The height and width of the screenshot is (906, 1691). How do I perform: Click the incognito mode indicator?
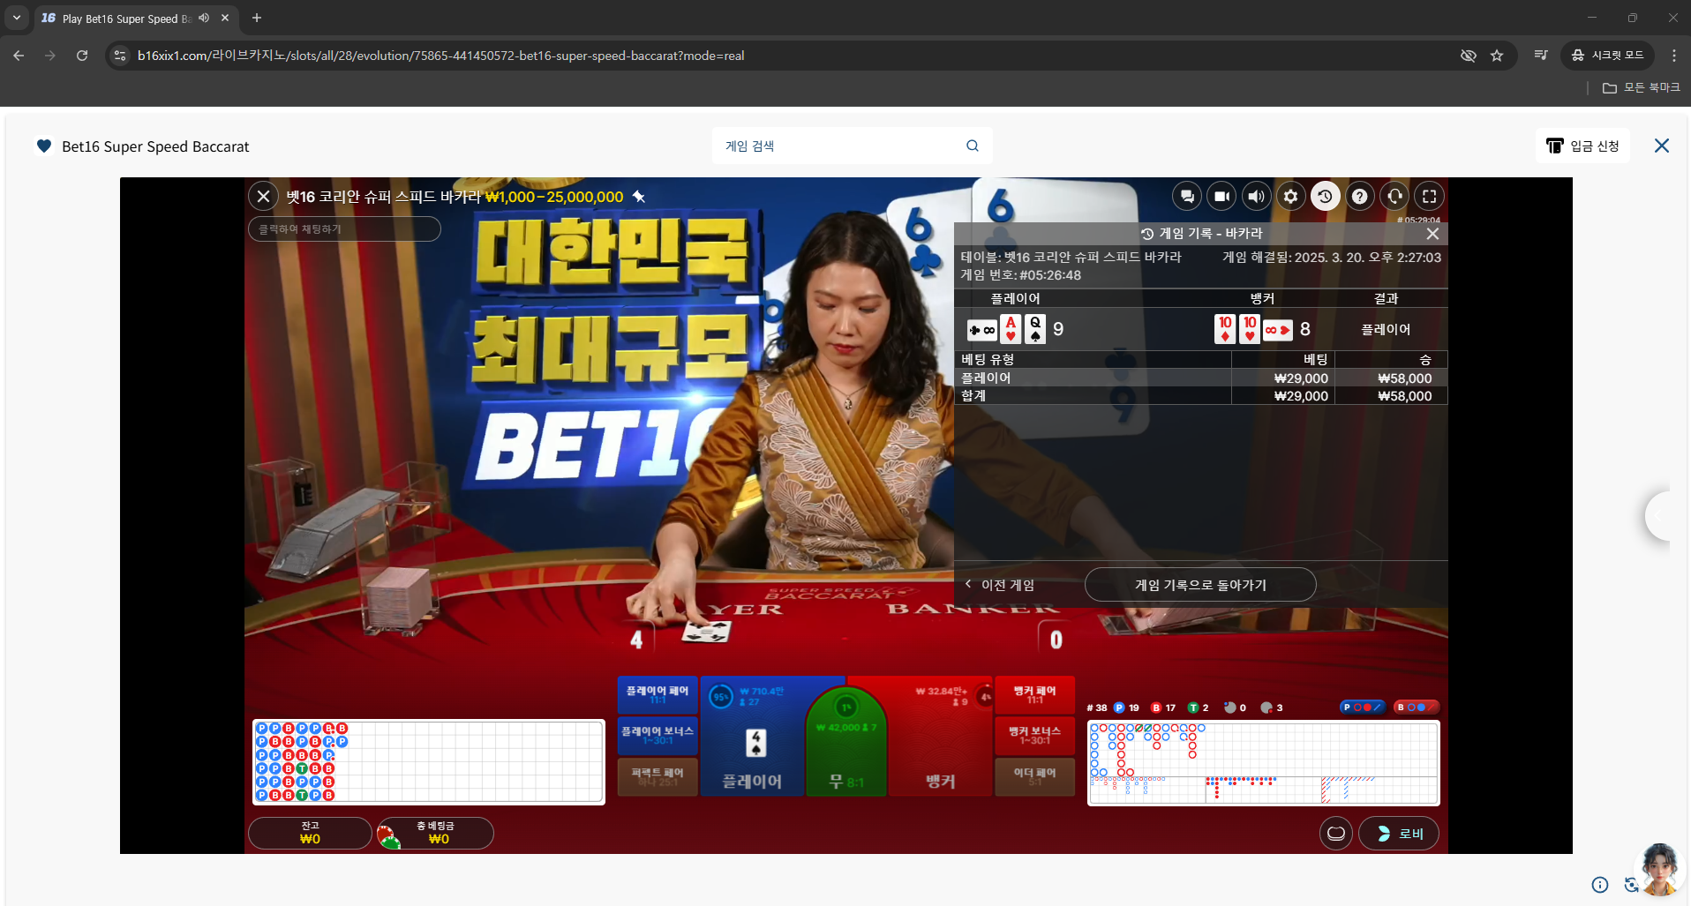tap(1607, 56)
